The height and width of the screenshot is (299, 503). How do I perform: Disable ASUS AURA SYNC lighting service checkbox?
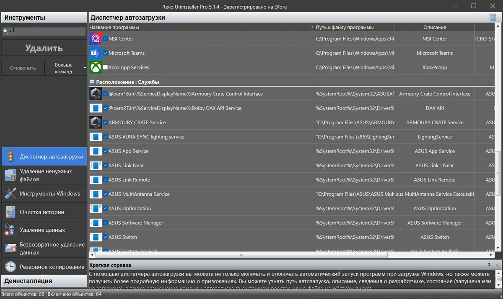106,137
